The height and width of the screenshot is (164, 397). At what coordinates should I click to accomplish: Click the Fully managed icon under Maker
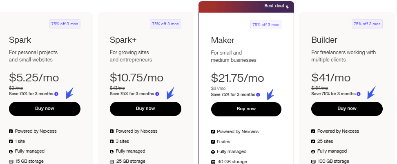213,152
